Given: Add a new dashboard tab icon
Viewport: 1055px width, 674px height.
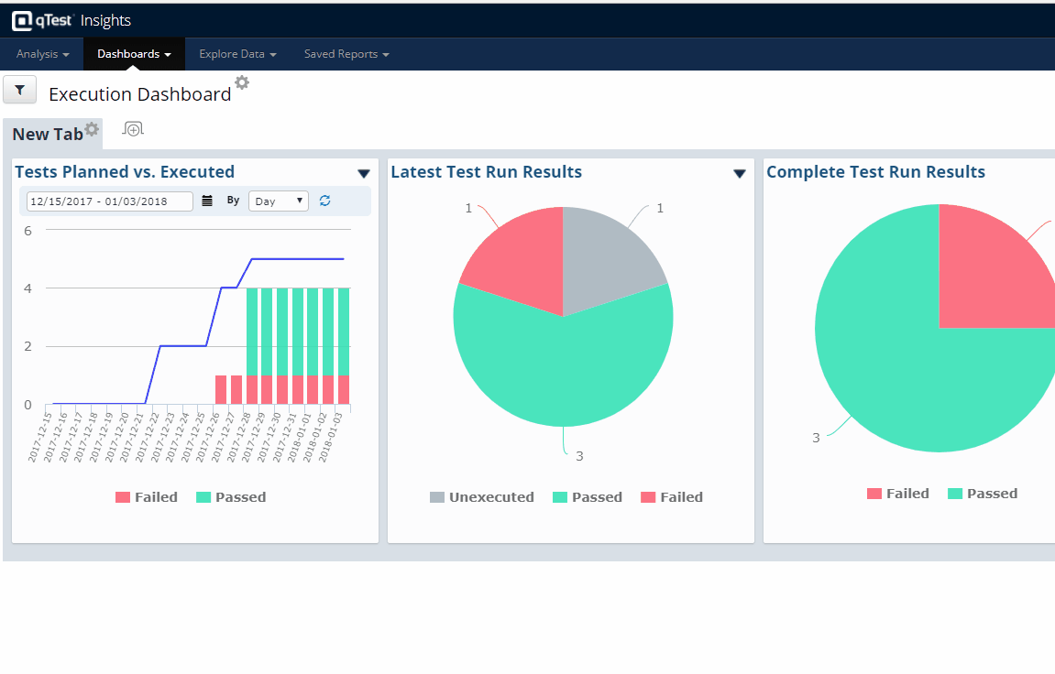Looking at the screenshot, I should point(133,129).
